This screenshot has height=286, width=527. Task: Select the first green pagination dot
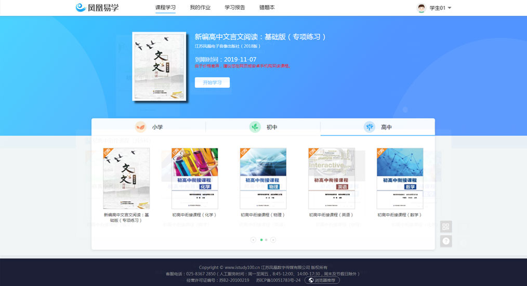pos(261,240)
